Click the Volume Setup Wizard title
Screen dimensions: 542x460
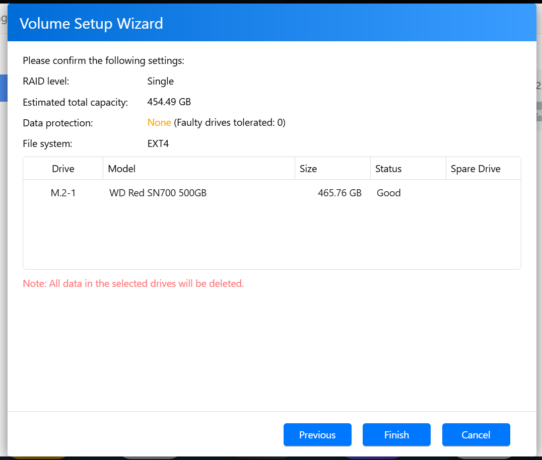pos(91,24)
